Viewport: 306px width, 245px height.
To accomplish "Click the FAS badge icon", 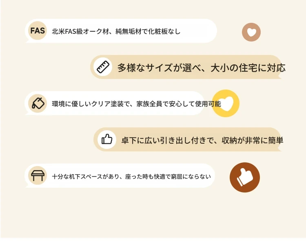I will point(38,31).
